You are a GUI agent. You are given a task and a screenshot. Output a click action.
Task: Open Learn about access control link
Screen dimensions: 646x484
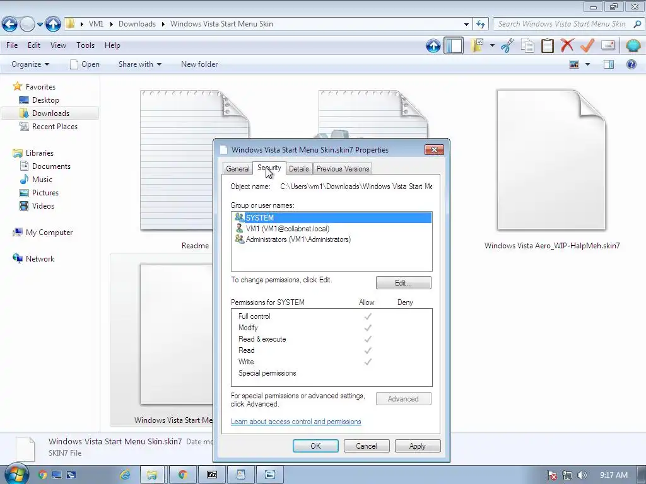click(x=296, y=422)
